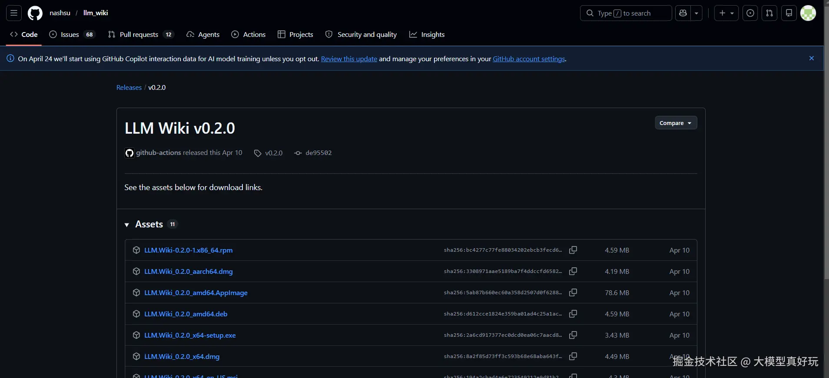Screen dimensions: 829x378
Task: Open the Insights tab
Action: coord(427,34)
